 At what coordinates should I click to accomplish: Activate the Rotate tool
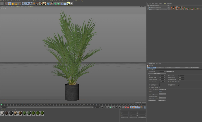click(16, 4)
